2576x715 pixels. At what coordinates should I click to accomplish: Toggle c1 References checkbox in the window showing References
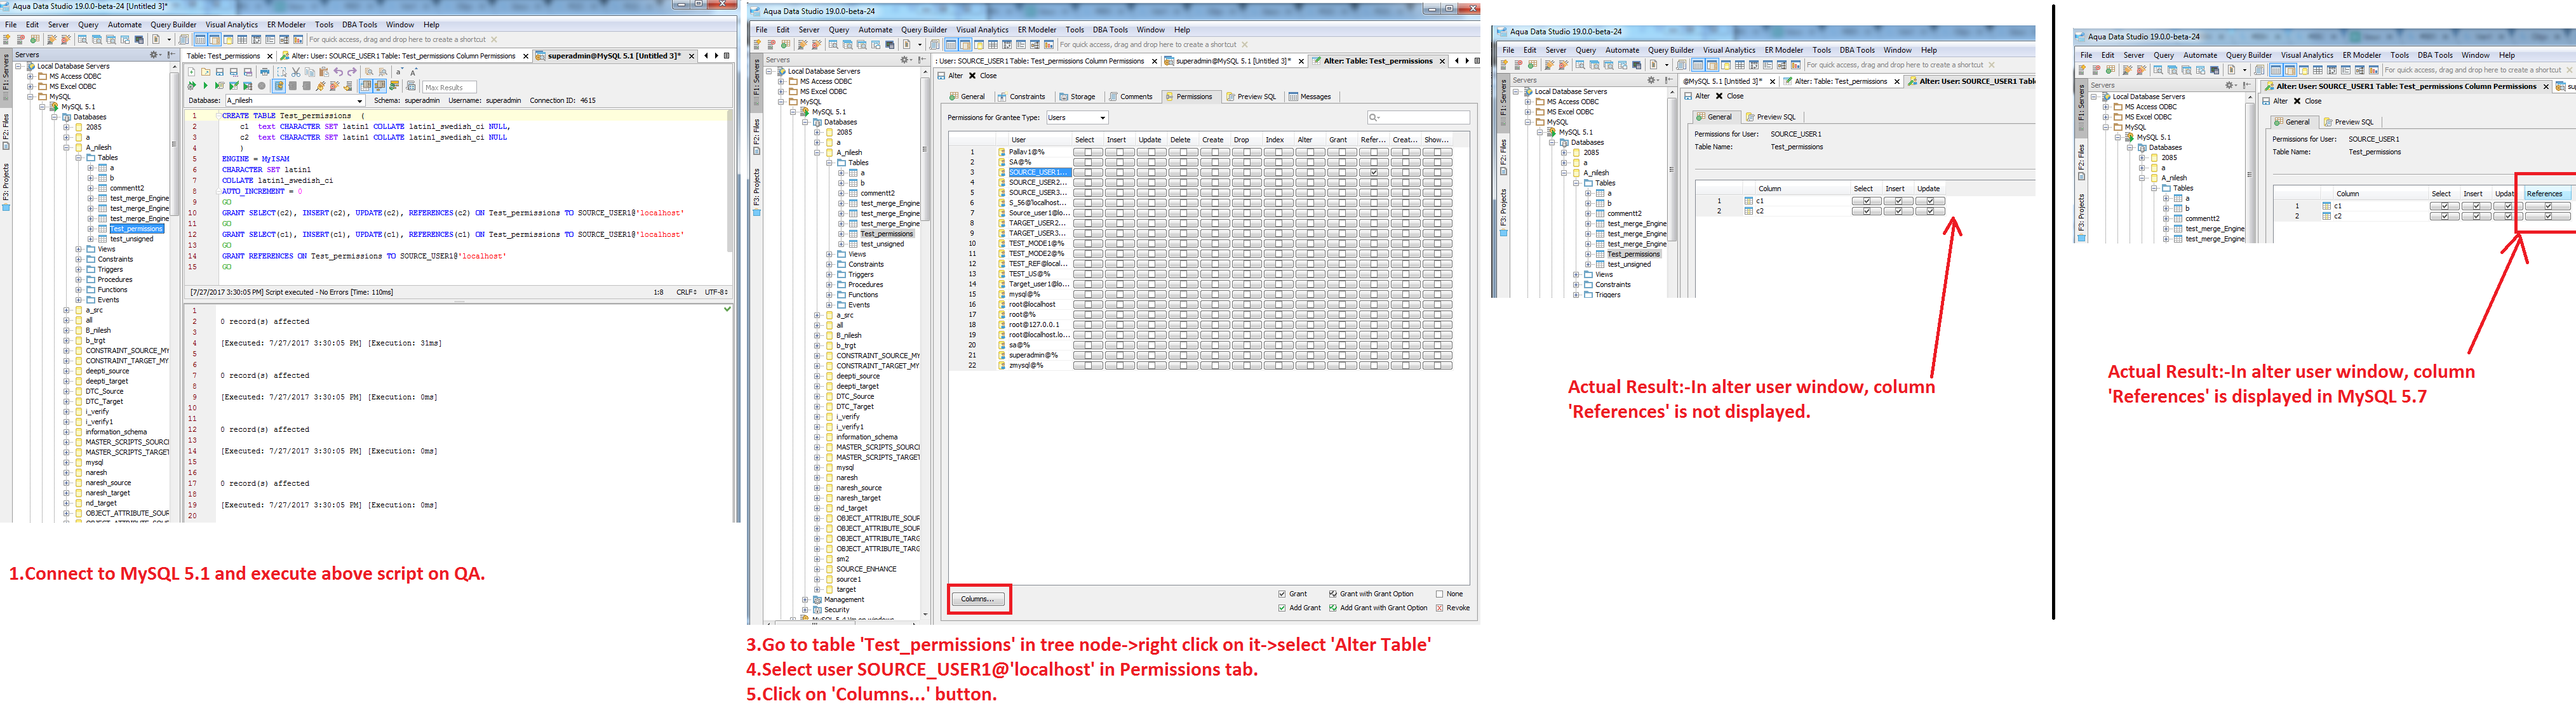tap(2548, 206)
